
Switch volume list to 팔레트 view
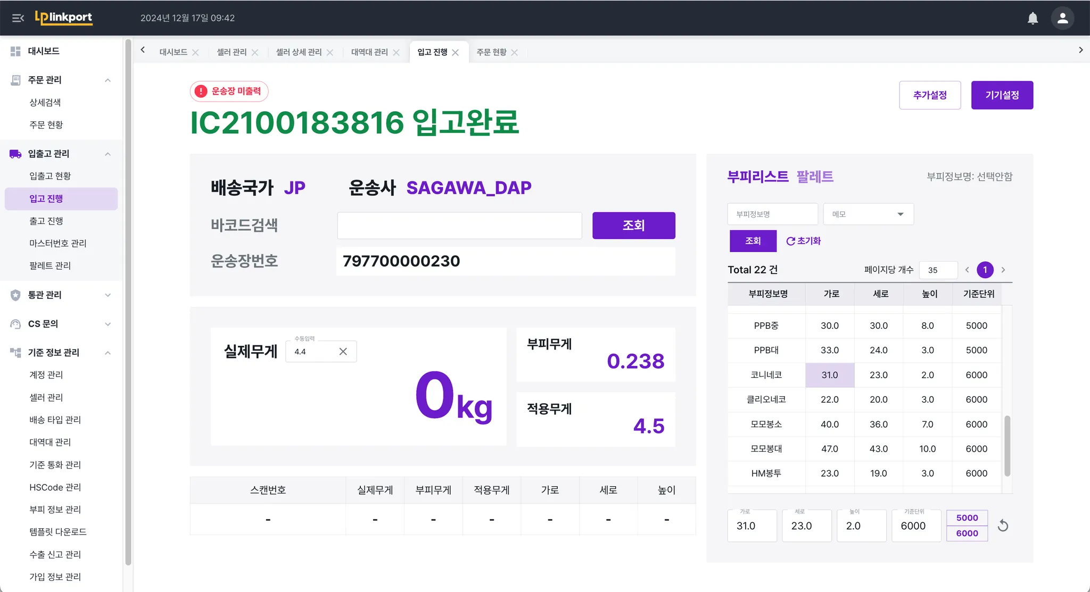[815, 177]
